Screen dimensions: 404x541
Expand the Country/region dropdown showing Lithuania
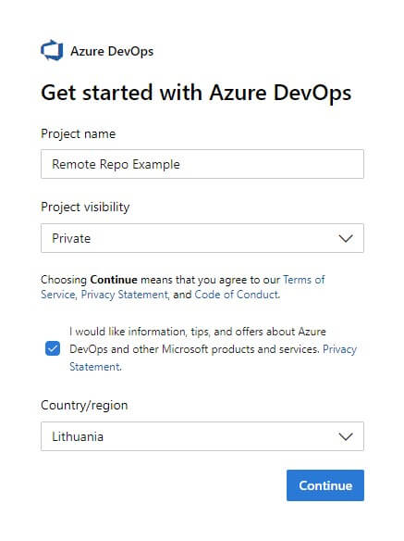coord(202,436)
